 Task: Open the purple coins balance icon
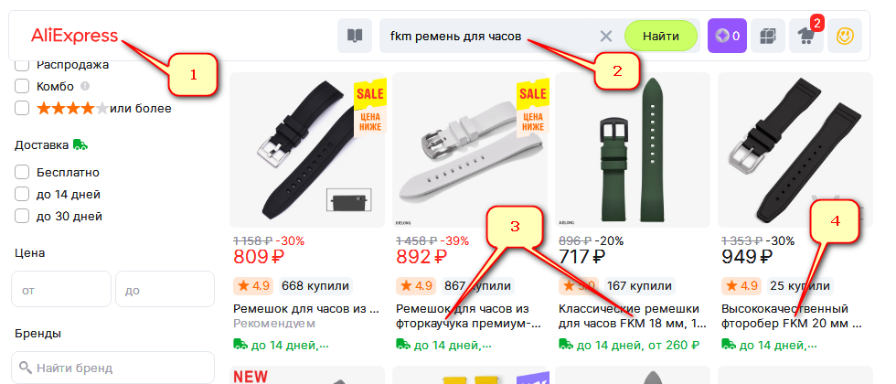[727, 36]
